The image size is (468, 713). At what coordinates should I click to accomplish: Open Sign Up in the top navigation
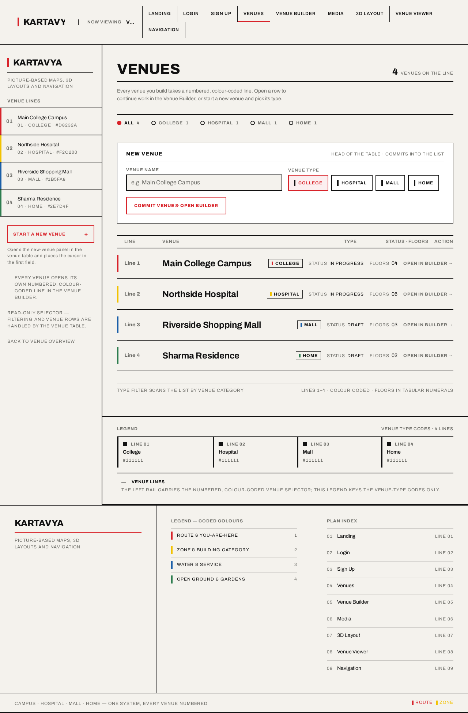point(221,14)
